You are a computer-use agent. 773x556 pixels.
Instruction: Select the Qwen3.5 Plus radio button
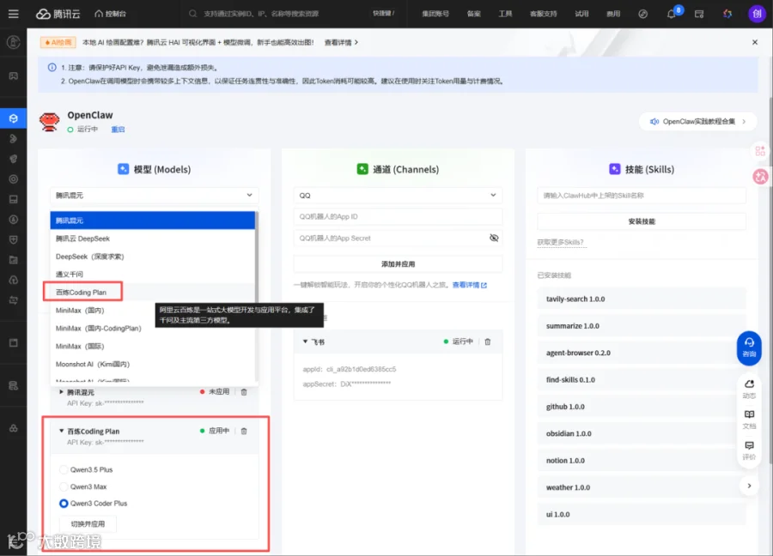pos(64,470)
